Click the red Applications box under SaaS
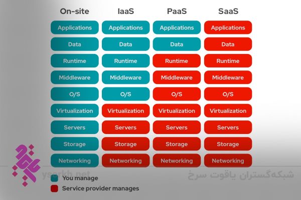The width and height of the screenshot is (301, 200). tap(228, 27)
